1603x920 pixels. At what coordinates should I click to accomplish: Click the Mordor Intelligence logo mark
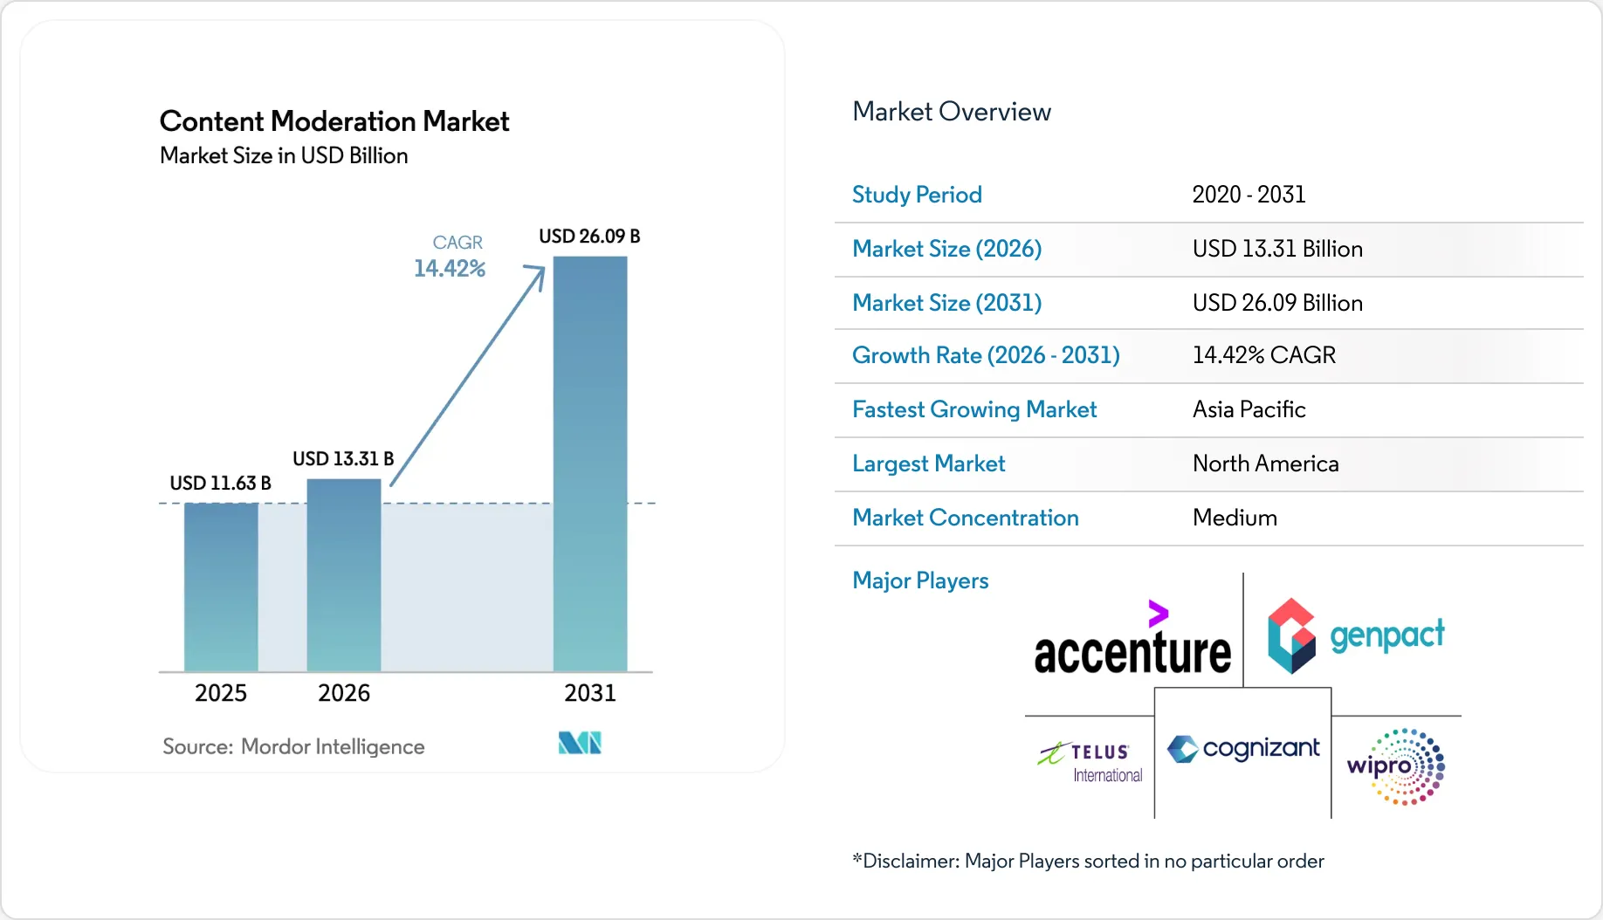580,743
